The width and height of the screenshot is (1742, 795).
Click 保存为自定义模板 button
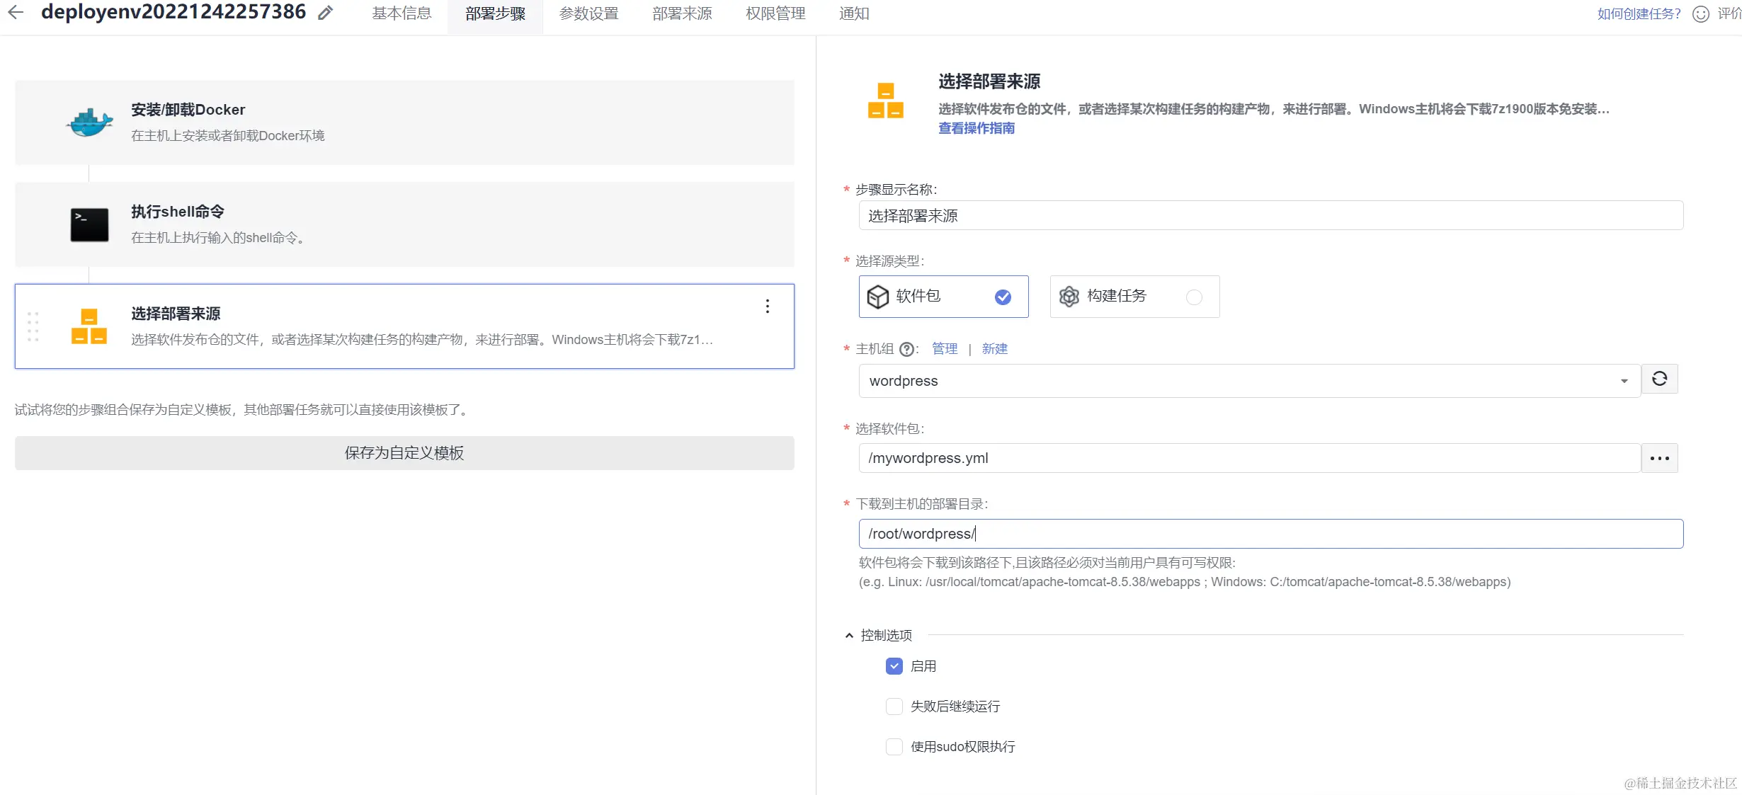coord(404,453)
